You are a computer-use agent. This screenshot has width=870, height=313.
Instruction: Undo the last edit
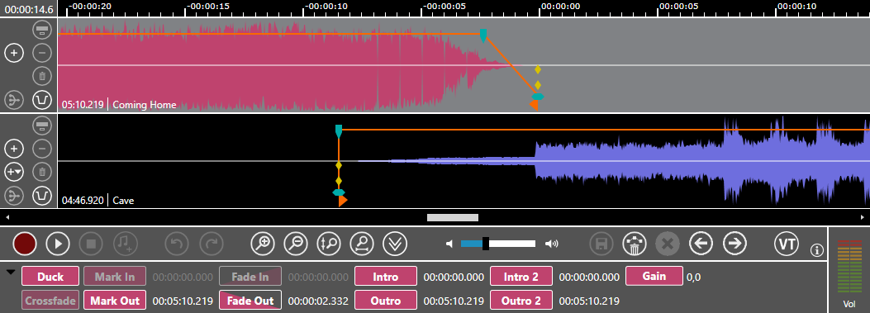pos(177,244)
